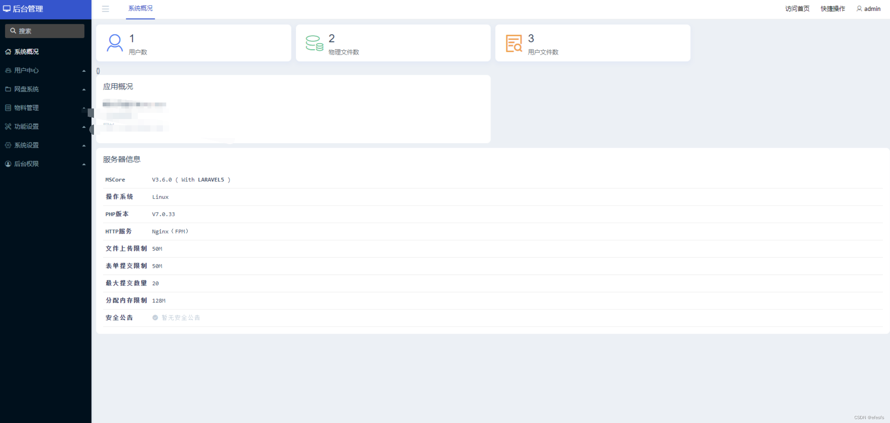Click the home icon beside 系统概况

pos(8,52)
